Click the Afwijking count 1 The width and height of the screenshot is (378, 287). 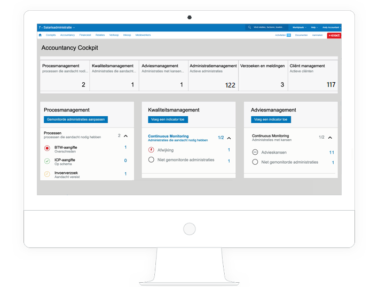pyautogui.click(x=229, y=150)
